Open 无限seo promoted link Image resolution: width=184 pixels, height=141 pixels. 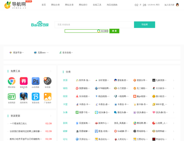[x=41, y=53]
